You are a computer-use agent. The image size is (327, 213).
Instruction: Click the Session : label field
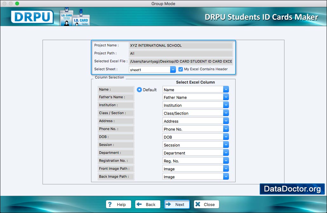[116, 145]
